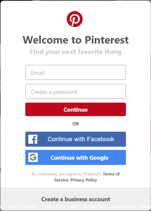This screenshot has height=211, width=151.
Task: Click the OR divider text
Action: click(75, 124)
